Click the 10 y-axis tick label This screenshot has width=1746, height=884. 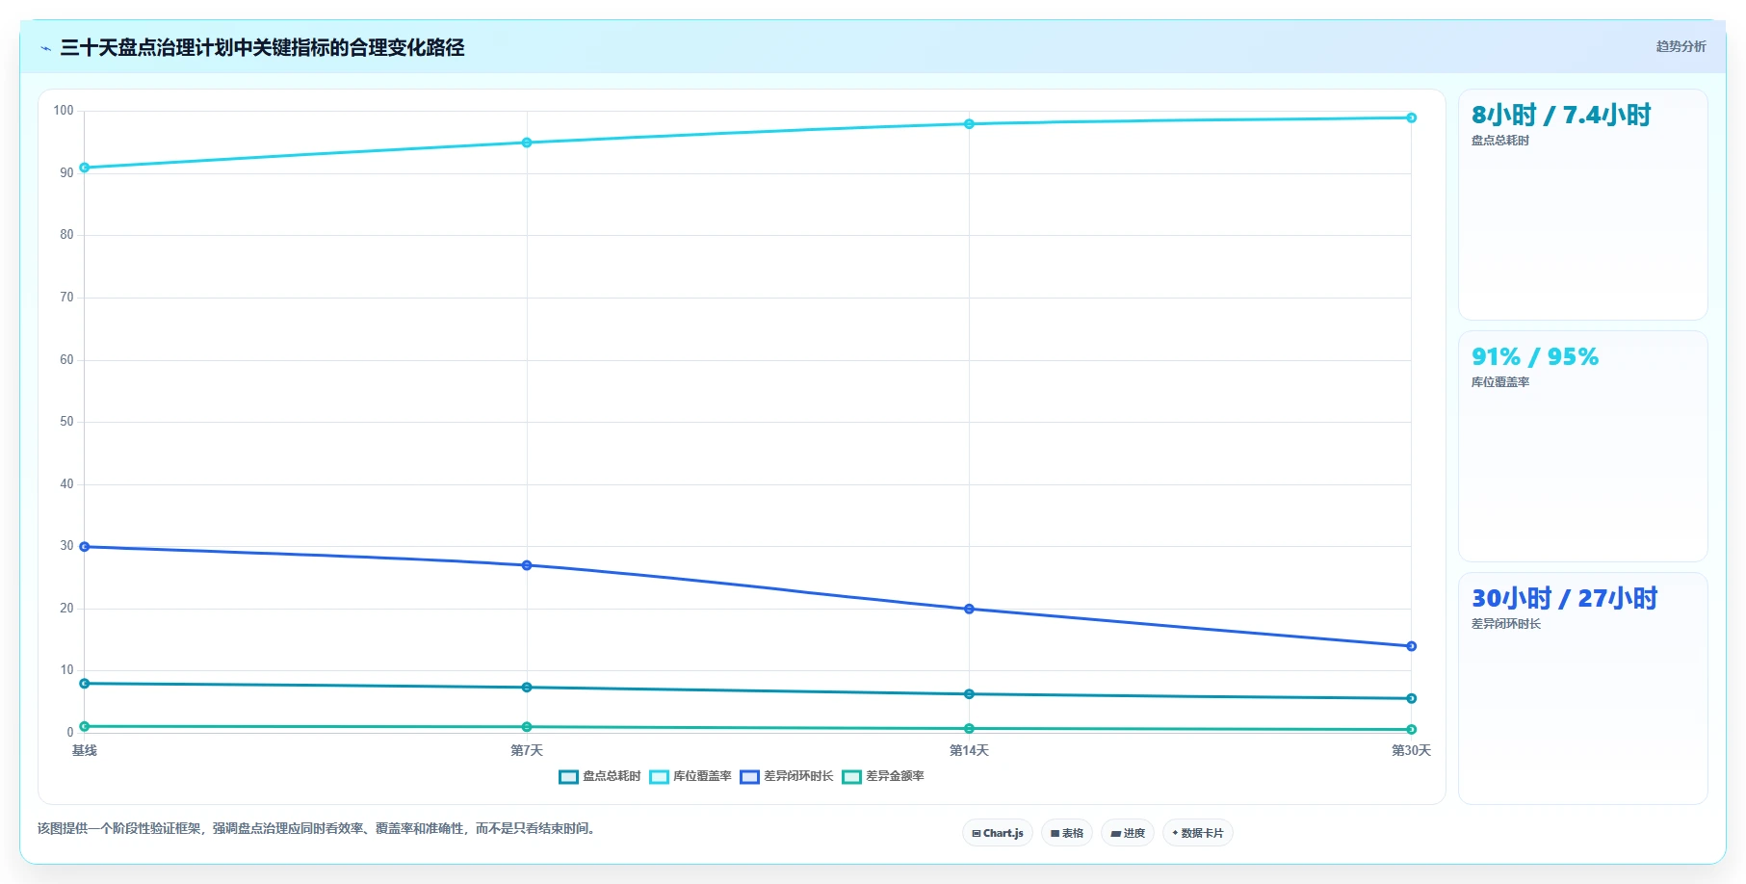pos(66,670)
